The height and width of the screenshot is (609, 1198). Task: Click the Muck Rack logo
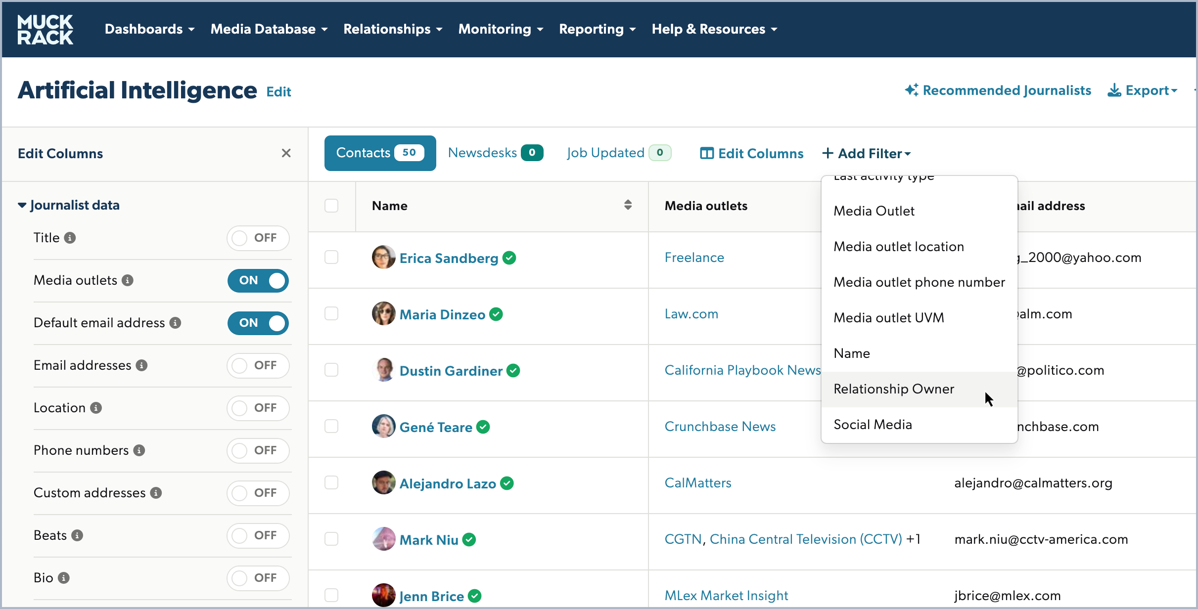pos(45,29)
